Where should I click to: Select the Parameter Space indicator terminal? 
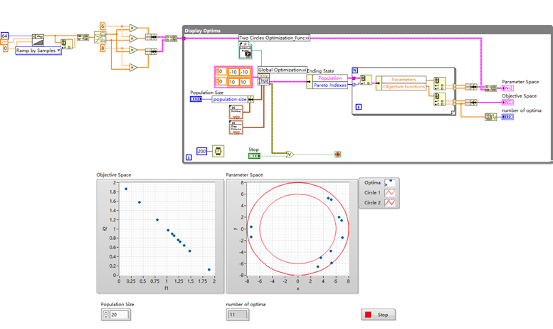[x=507, y=88]
